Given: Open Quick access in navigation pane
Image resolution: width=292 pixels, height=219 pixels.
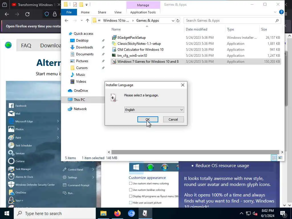Looking at the screenshot, I should [x=84, y=34].
